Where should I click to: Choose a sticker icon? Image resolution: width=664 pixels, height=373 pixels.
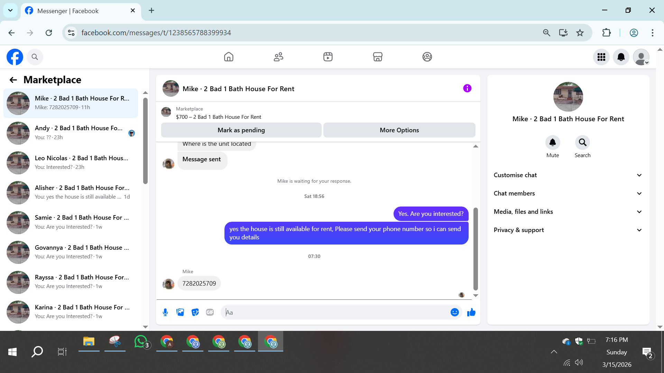[x=195, y=313]
